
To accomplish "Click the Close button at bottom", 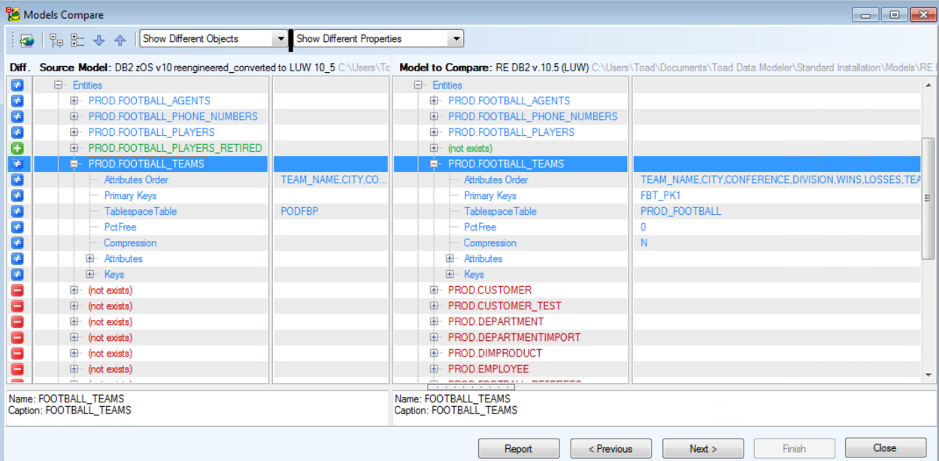I will coord(886,448).
